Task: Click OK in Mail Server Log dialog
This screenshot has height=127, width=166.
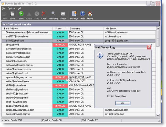Action: [x=123, y=103]
